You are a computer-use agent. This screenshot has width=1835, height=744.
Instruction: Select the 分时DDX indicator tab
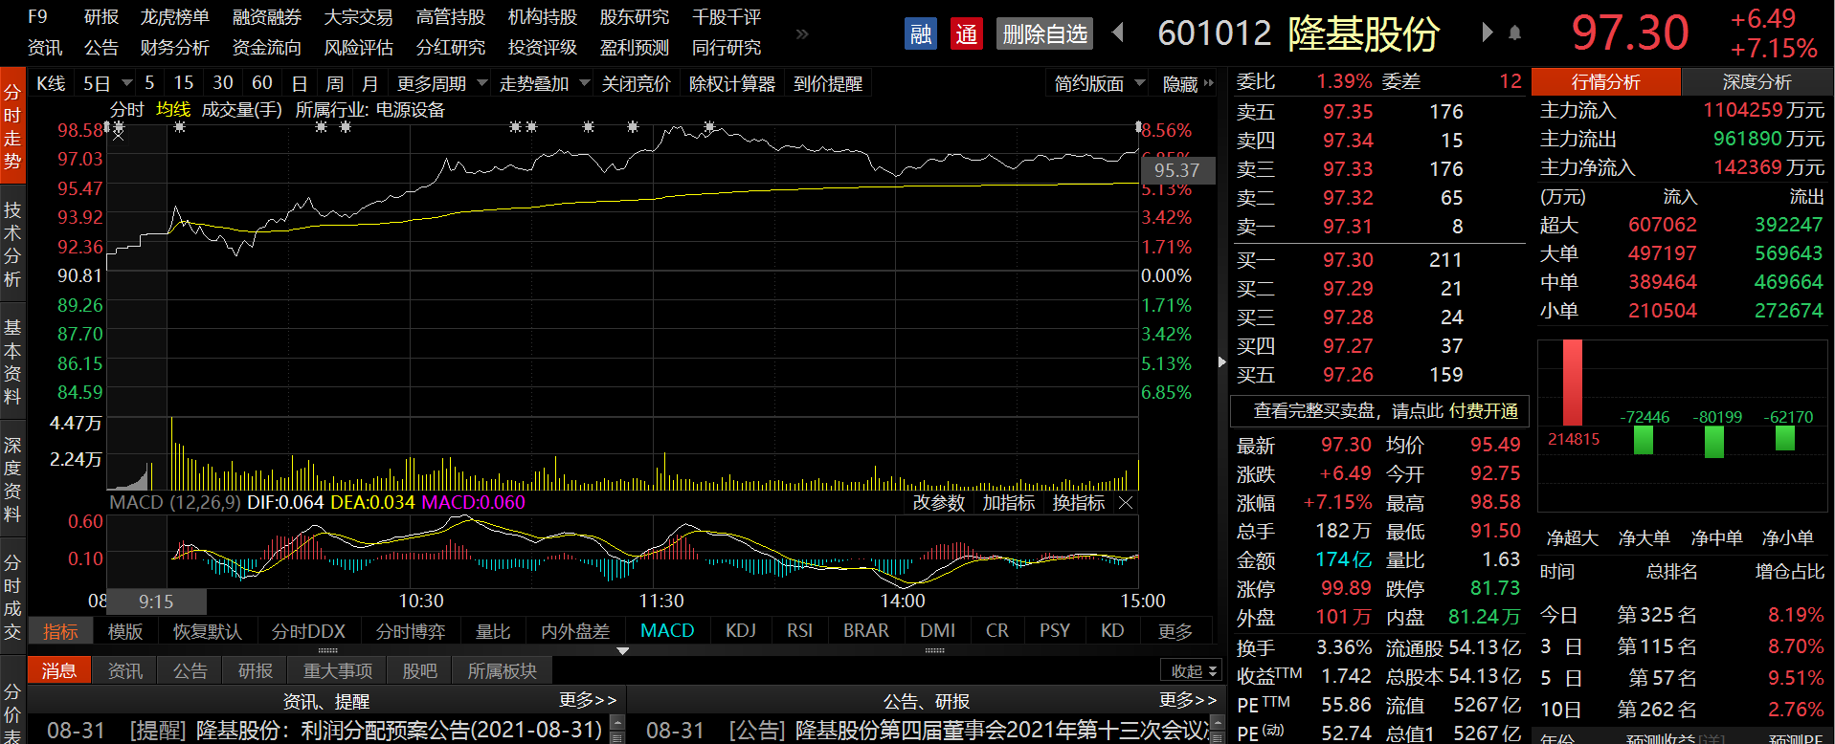pos(308,631)
